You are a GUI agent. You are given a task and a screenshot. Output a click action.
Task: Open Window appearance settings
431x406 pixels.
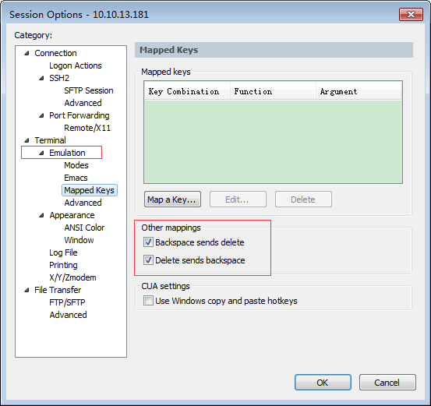click(79, 240)
